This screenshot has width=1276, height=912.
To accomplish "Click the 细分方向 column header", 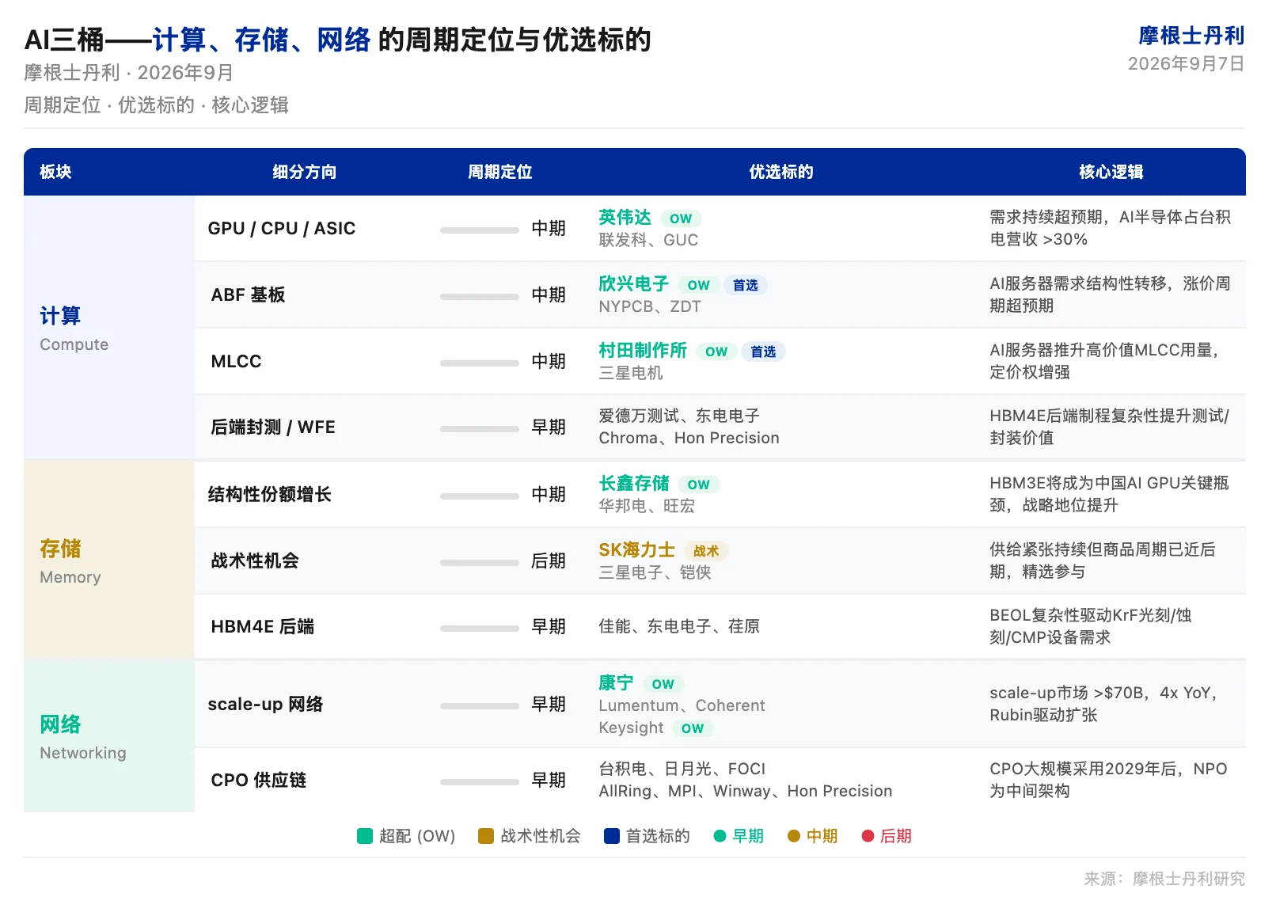I will pyautogui.click(x=305, y=172).
